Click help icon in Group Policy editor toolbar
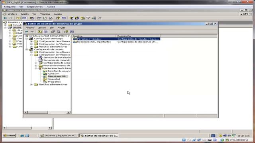The image size is (255, 143). [x=66, y=32]
